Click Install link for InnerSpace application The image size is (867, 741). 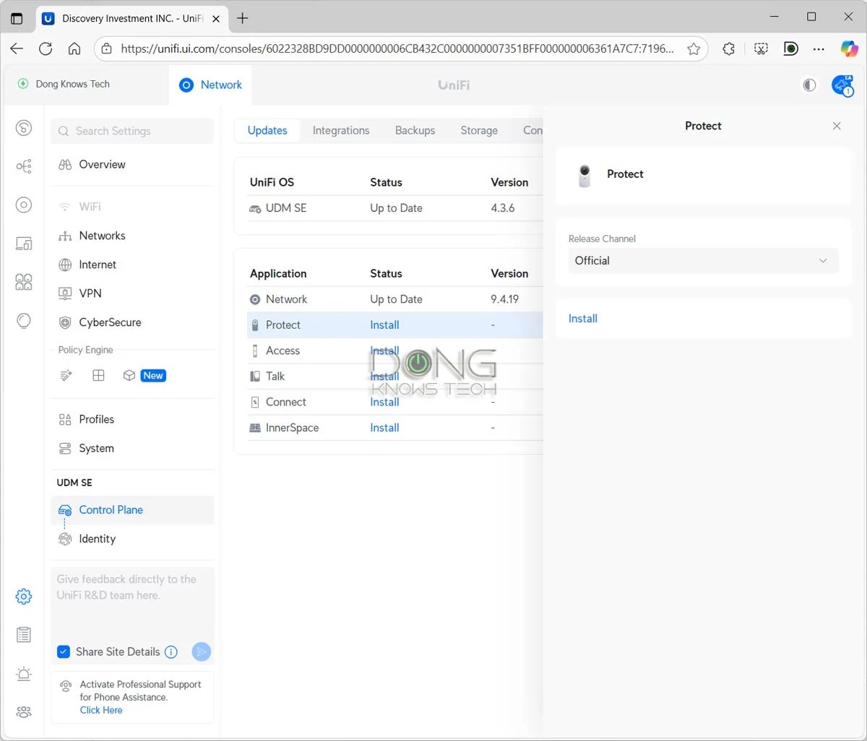coord(384,427)
